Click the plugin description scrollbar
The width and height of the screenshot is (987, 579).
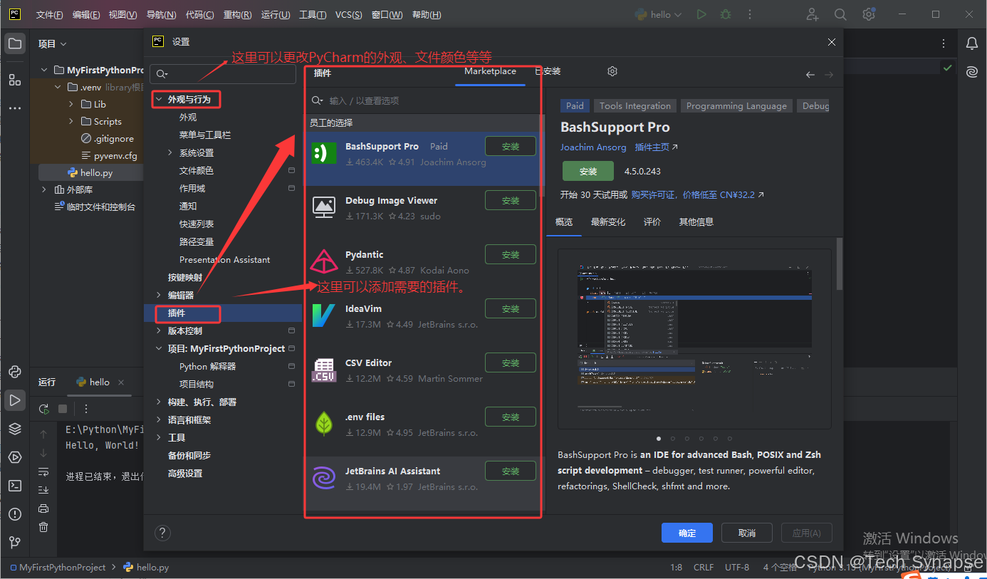coord(840,264)
